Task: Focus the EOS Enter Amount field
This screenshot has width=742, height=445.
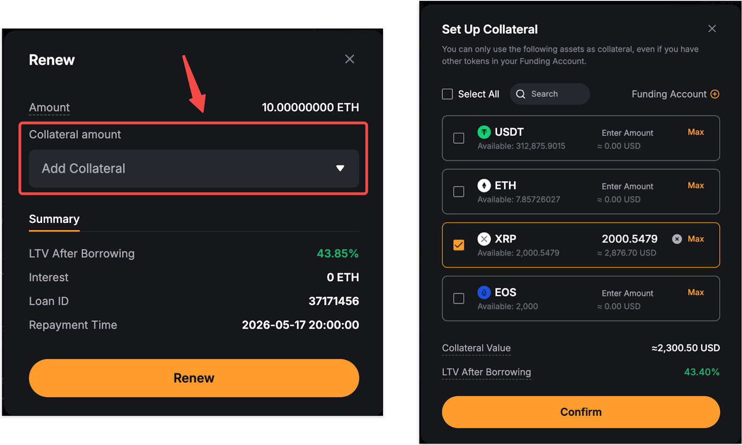Action: [627, 293]
